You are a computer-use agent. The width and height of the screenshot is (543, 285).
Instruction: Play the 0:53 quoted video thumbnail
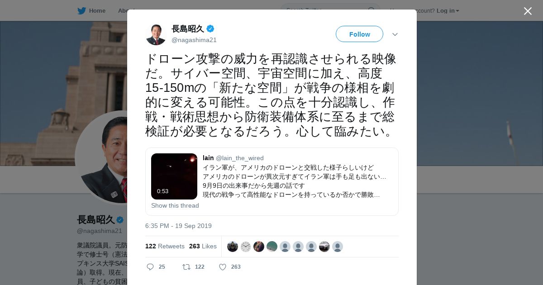tap(174, 176)
